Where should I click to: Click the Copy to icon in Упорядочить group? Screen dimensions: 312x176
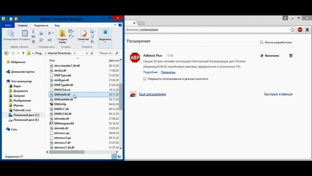click(x=41, y=40)
